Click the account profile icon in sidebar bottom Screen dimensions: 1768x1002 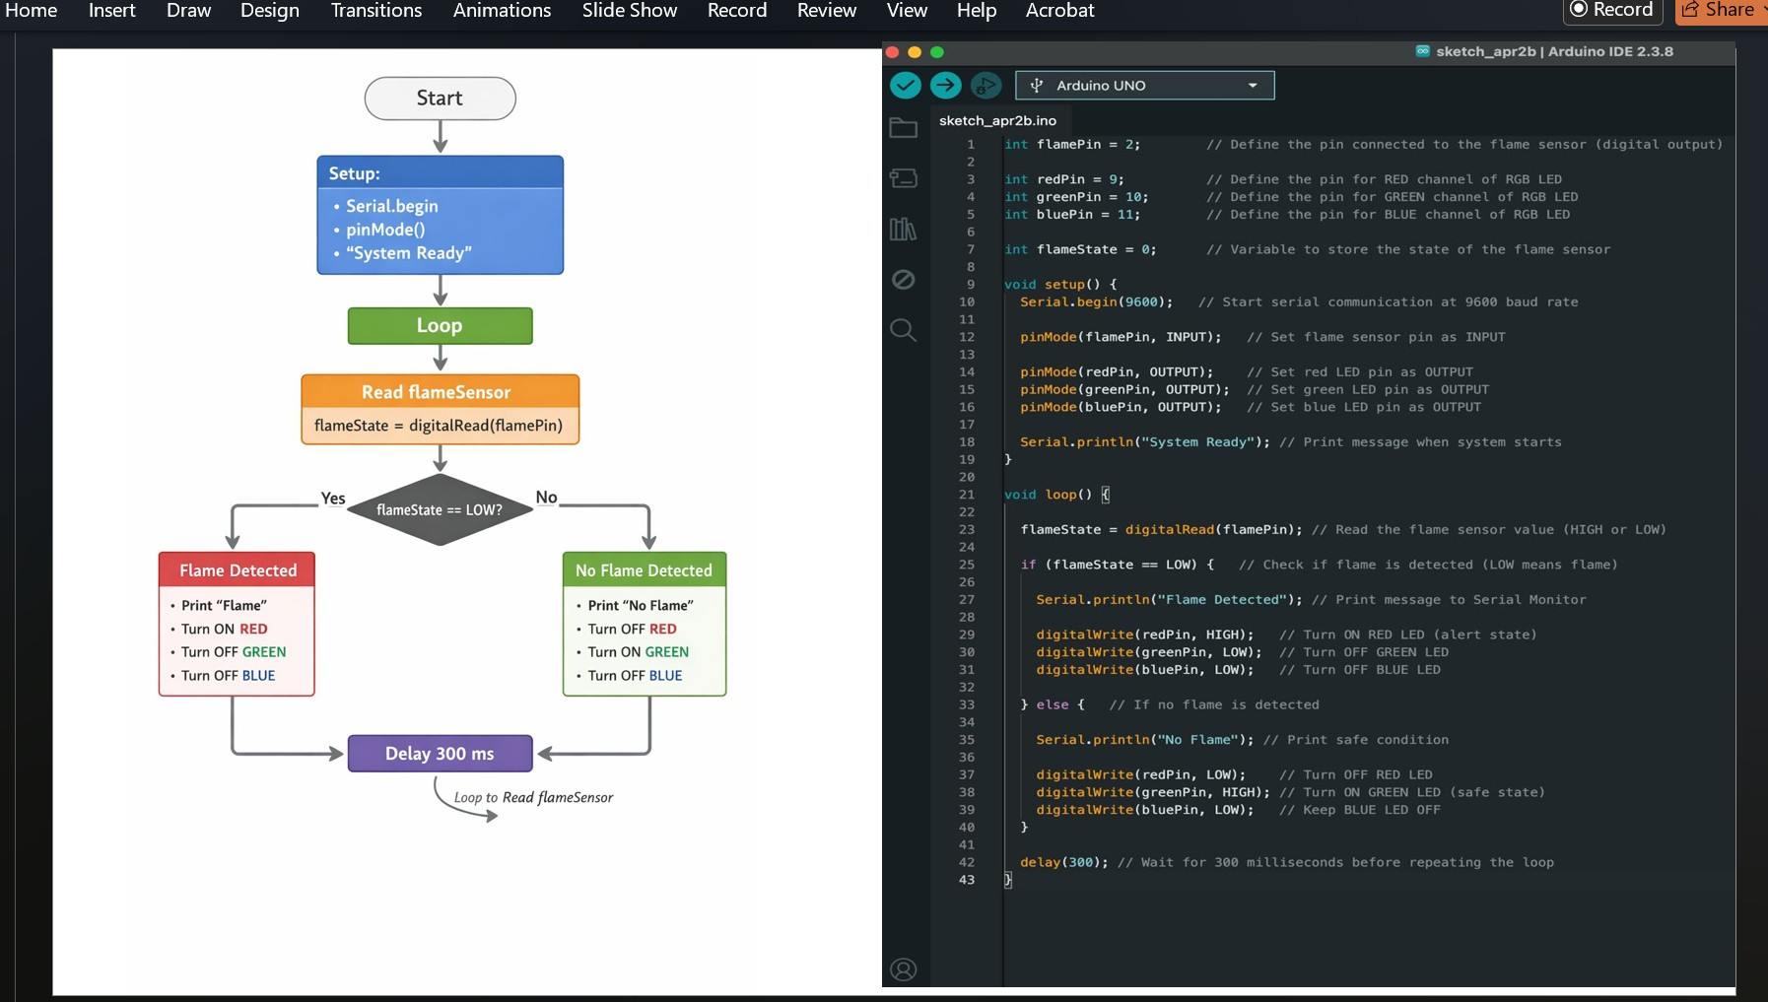[x=903, y=969]
